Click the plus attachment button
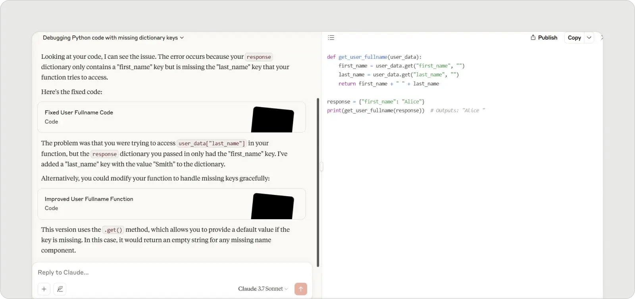This screenshot has width=635, height=299. point(44,289)
